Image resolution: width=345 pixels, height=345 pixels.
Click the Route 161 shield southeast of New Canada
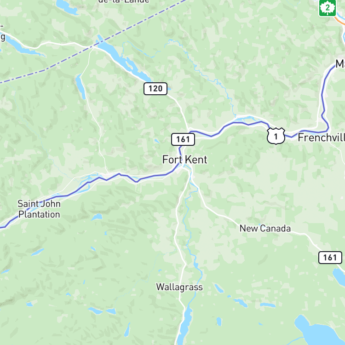tap(330, 258)
